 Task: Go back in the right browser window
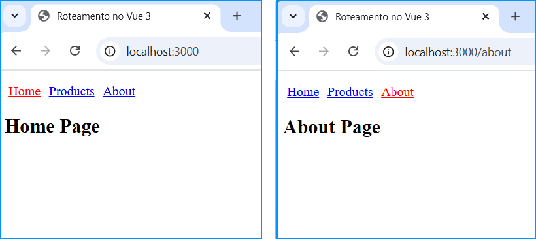coord(294,52)
